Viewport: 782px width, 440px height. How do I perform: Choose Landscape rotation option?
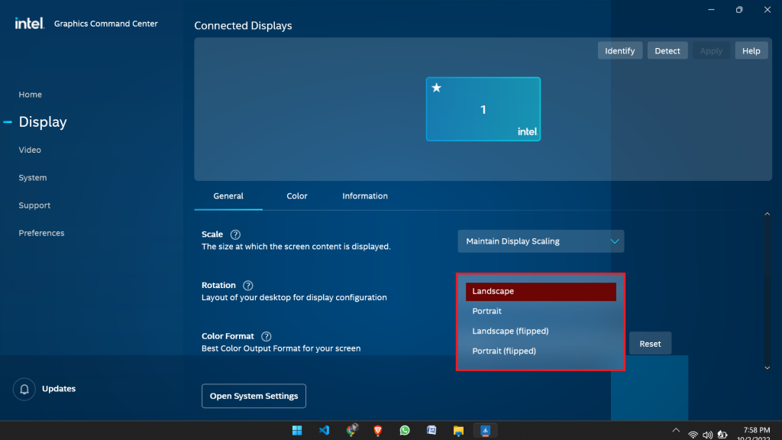(541, 291)
